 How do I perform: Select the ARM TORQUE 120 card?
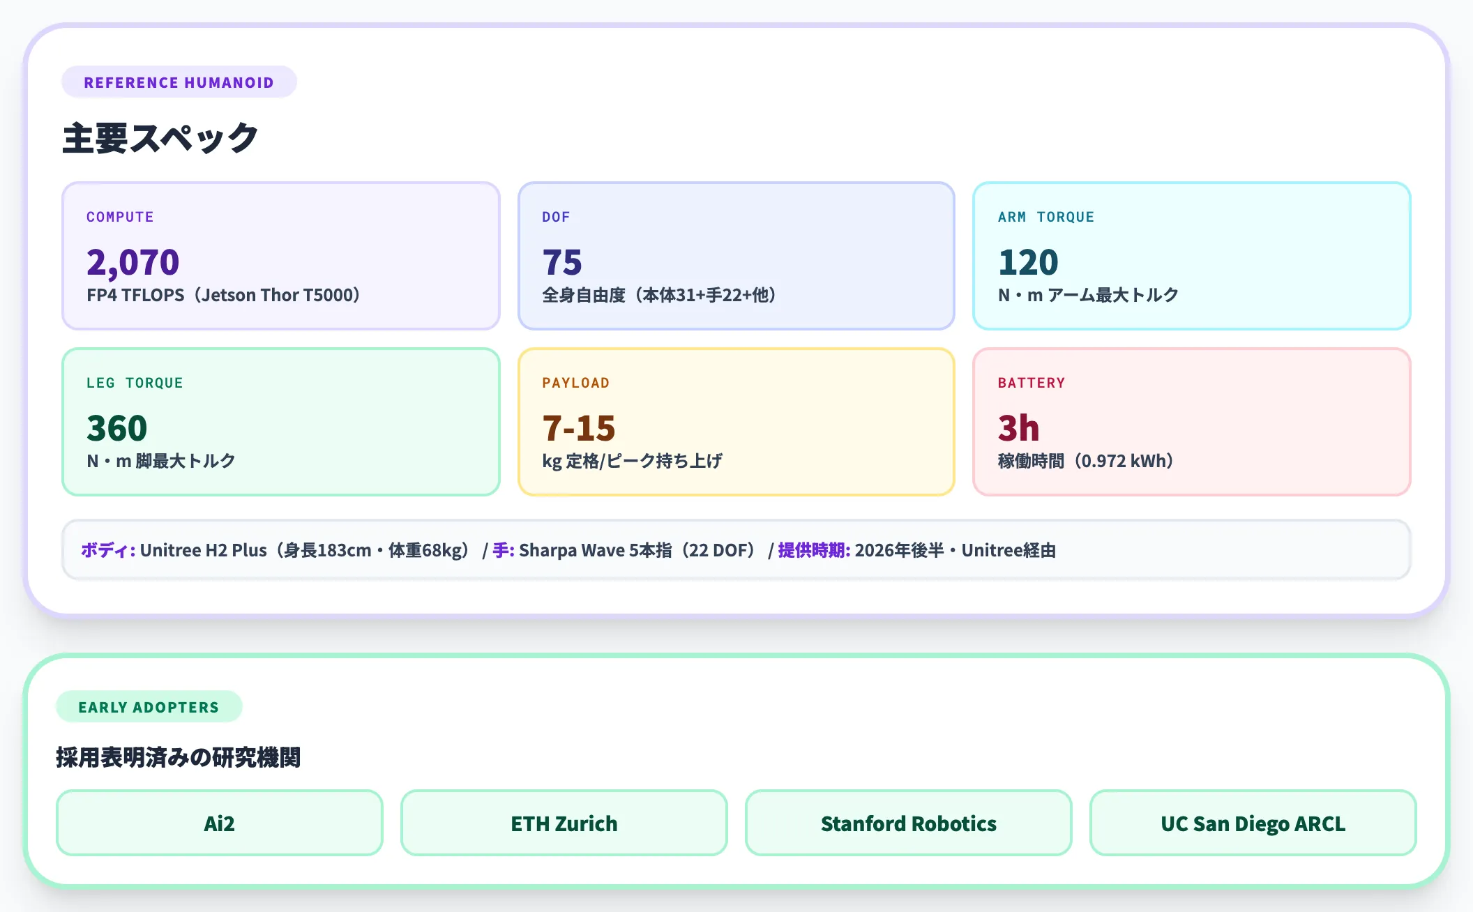click(1192, 256)
